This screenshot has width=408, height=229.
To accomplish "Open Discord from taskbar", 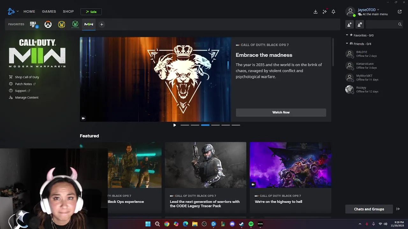I will (232, 224).
